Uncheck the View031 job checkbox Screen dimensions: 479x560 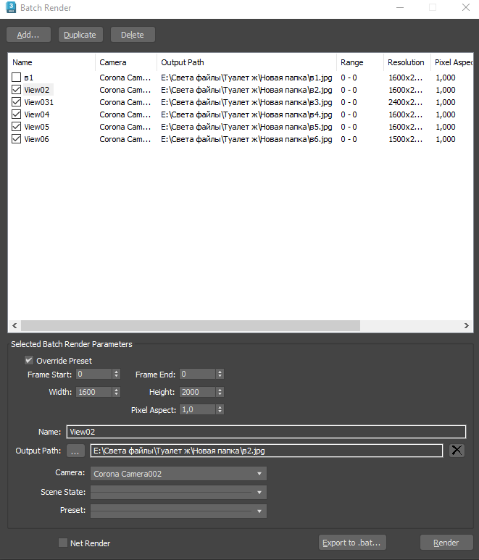pyautogui.click(x=17, y=102)
